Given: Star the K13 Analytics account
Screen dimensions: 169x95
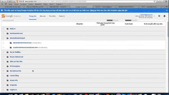Looking at the screenshot, I should tap(3, 66).
